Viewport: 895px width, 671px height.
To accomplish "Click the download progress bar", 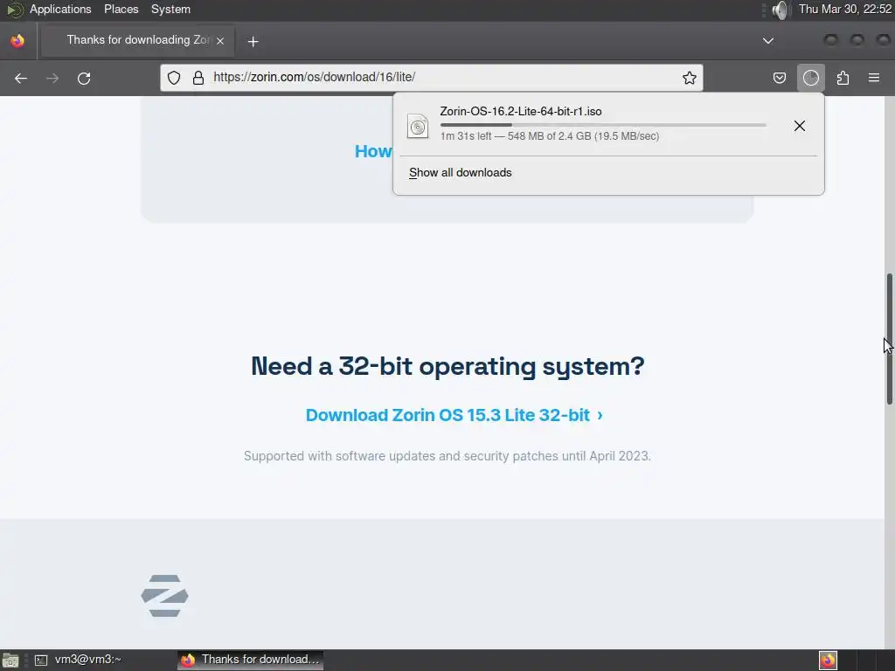I will tap(603, 125).
